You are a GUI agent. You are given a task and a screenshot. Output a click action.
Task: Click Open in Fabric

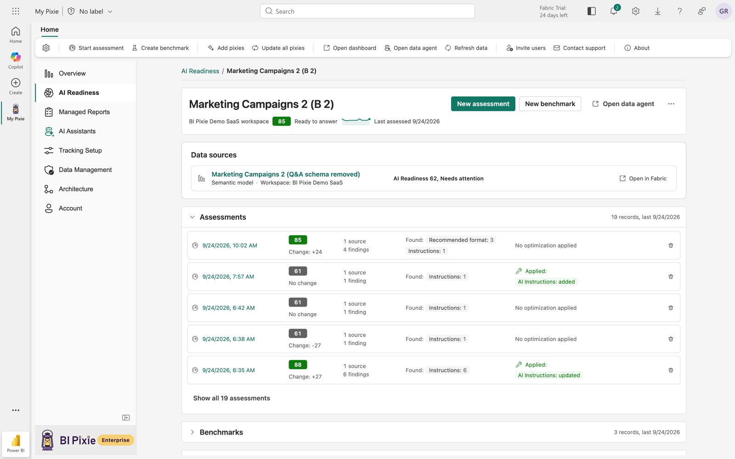pos(643,179)
